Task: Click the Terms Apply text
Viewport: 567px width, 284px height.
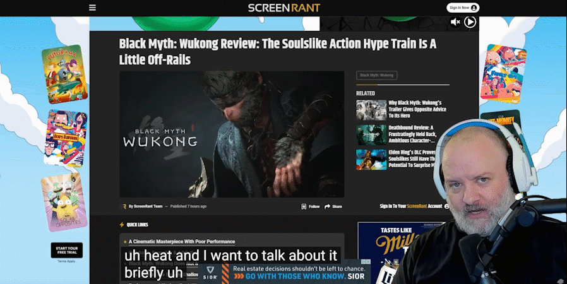Action: click(66, 261)
